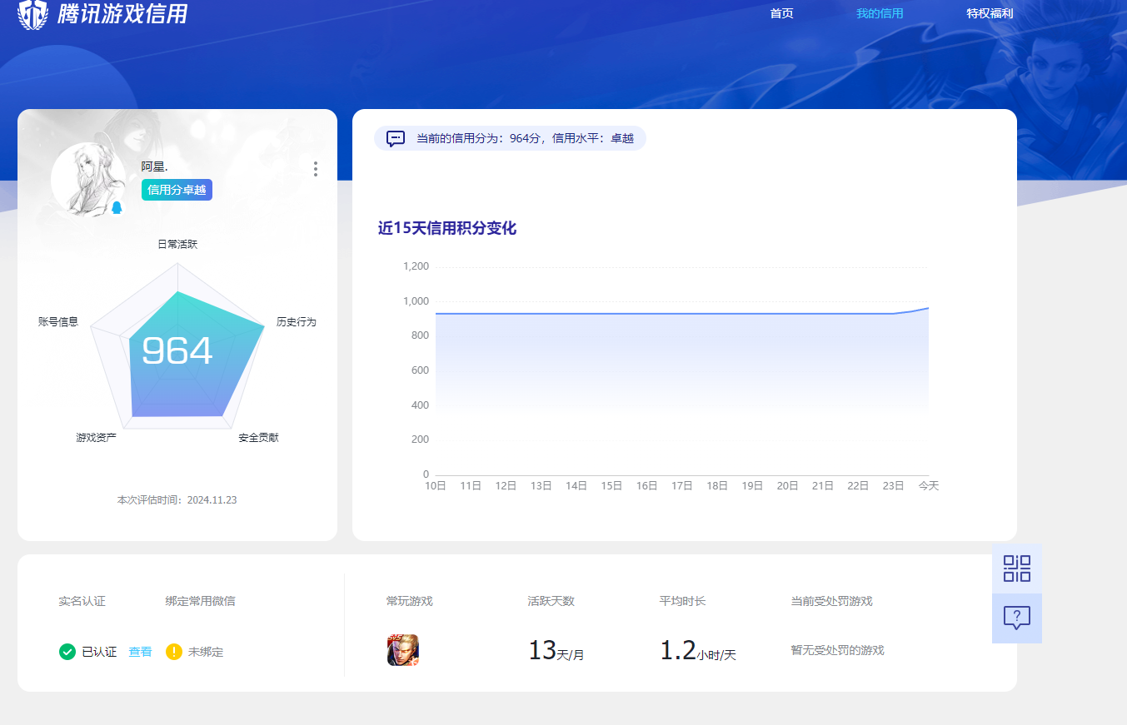The image size is (1127, 725).
Task: Click the user avatar portrait
Action: [87, 180]
